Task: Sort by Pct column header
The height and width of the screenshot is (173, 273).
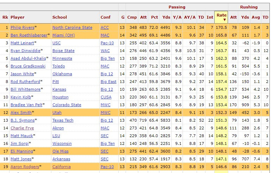Action: (153, 17)
